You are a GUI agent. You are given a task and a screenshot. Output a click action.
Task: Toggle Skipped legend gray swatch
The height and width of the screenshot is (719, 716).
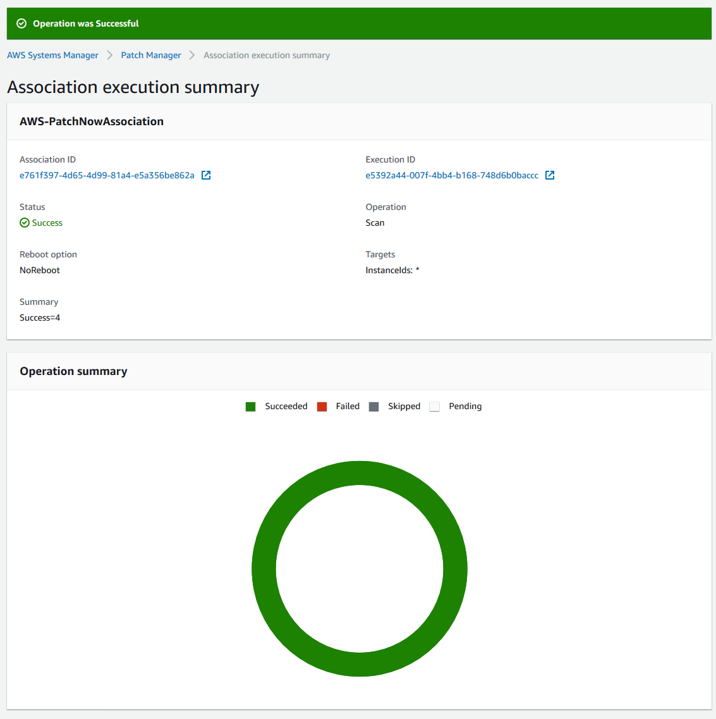373,407
